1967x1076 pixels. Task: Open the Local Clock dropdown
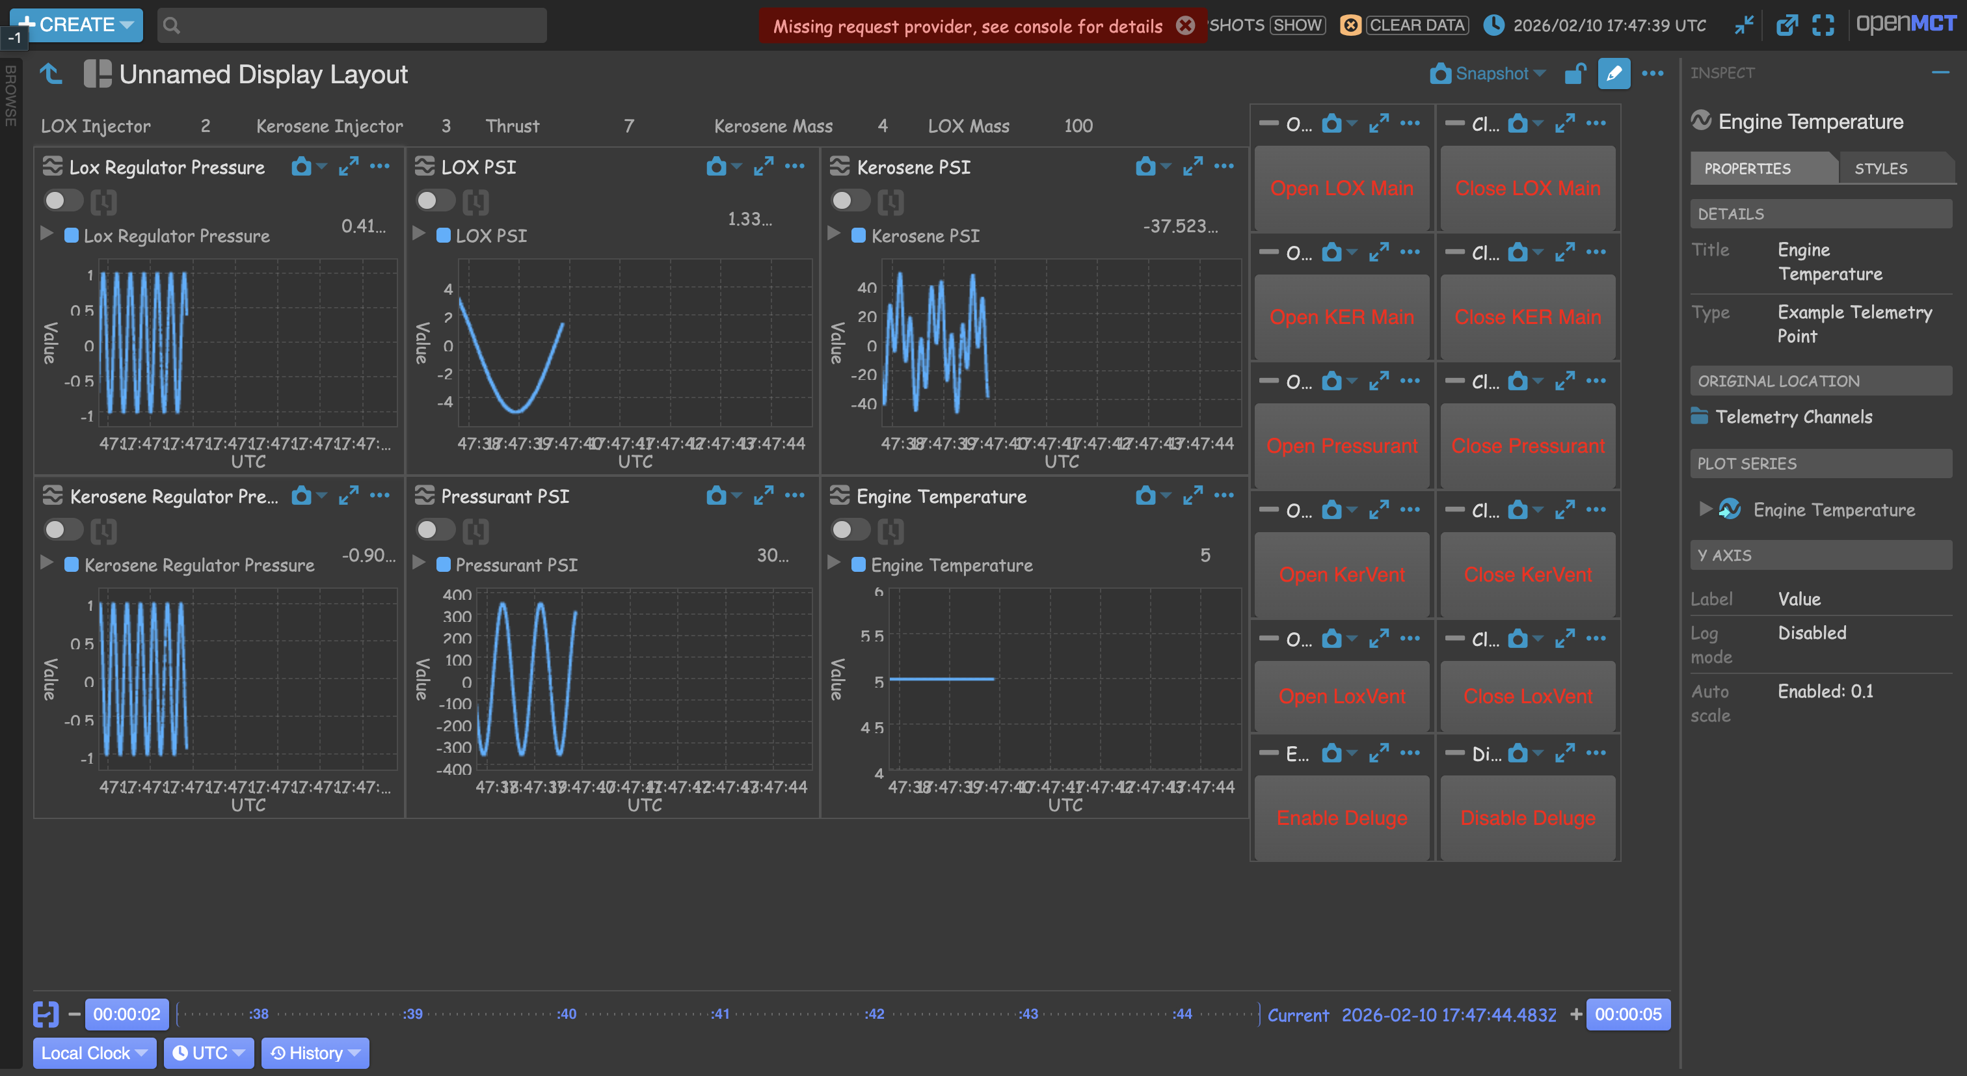94,1053
